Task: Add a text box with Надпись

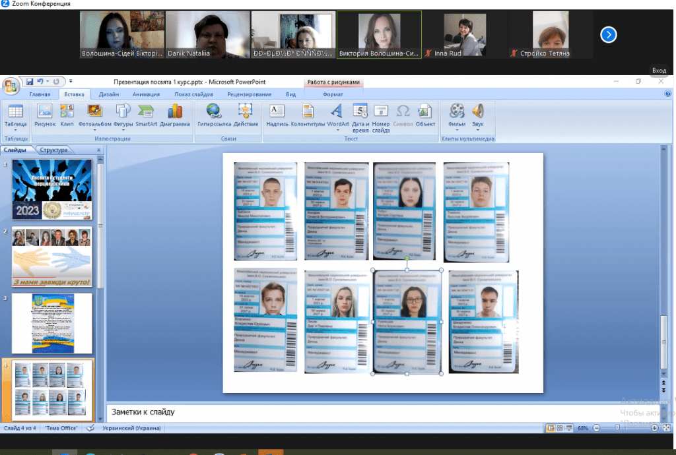Action: pyautogui.click(x=277, y=115)
